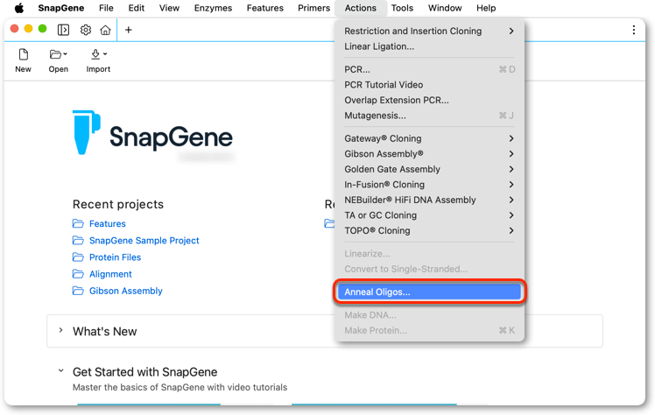Click the SnapGene logo
The image size is (655, 415).
(x=152, y=133)
